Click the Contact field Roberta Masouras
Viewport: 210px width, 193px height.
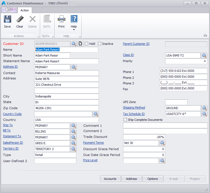67,73
